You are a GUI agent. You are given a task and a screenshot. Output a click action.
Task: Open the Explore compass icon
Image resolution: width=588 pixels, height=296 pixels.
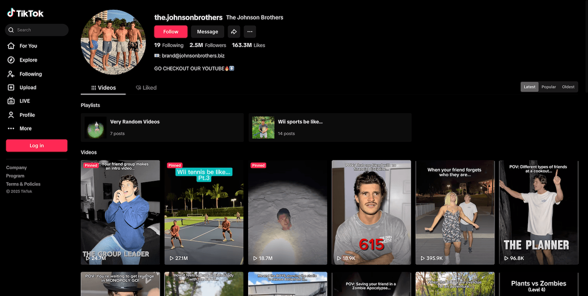pos(11,60)
